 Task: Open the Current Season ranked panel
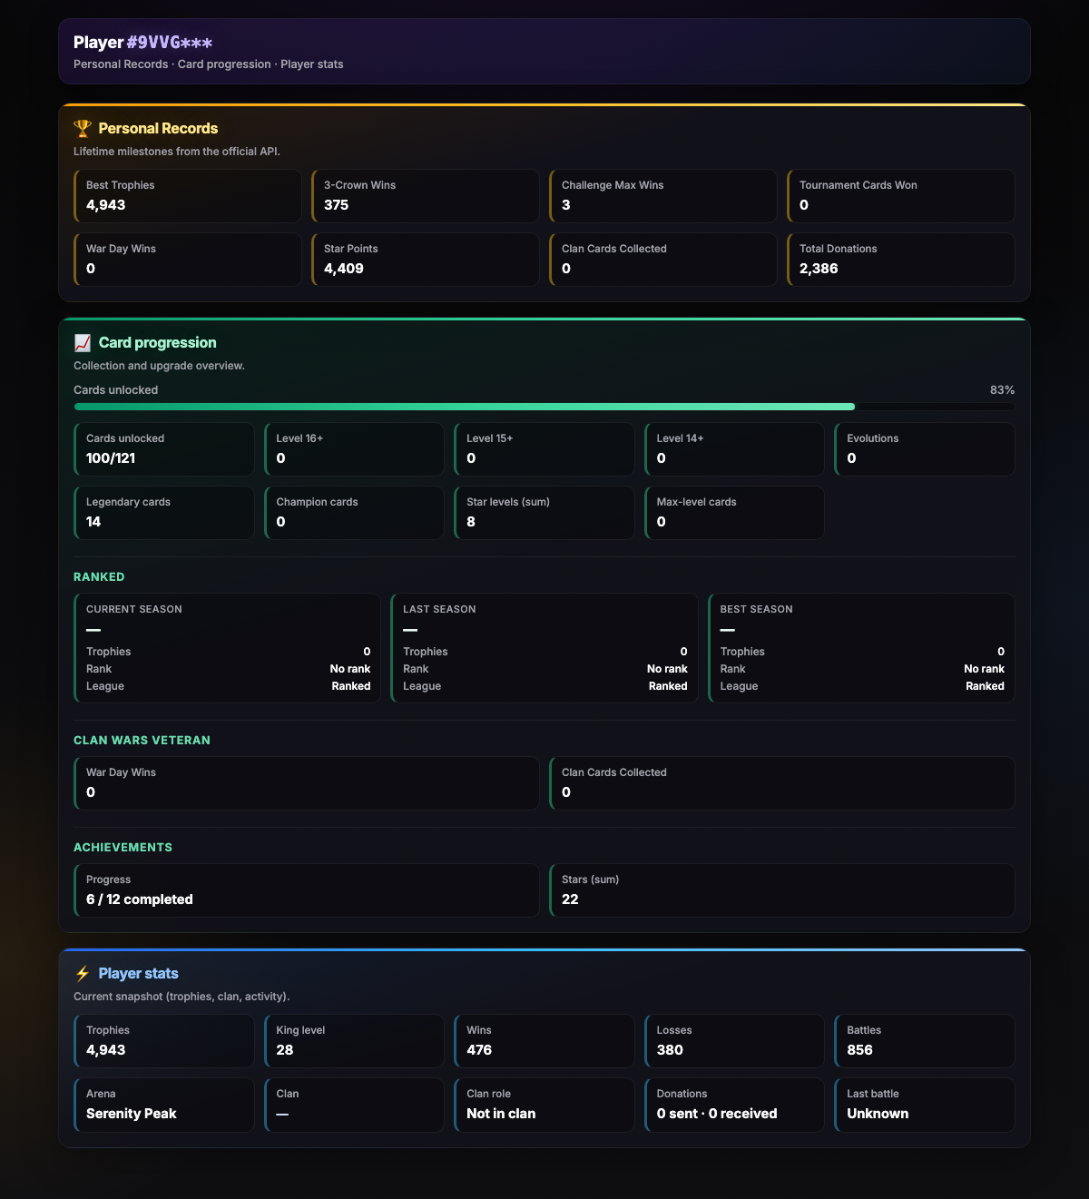pos(227,648)
